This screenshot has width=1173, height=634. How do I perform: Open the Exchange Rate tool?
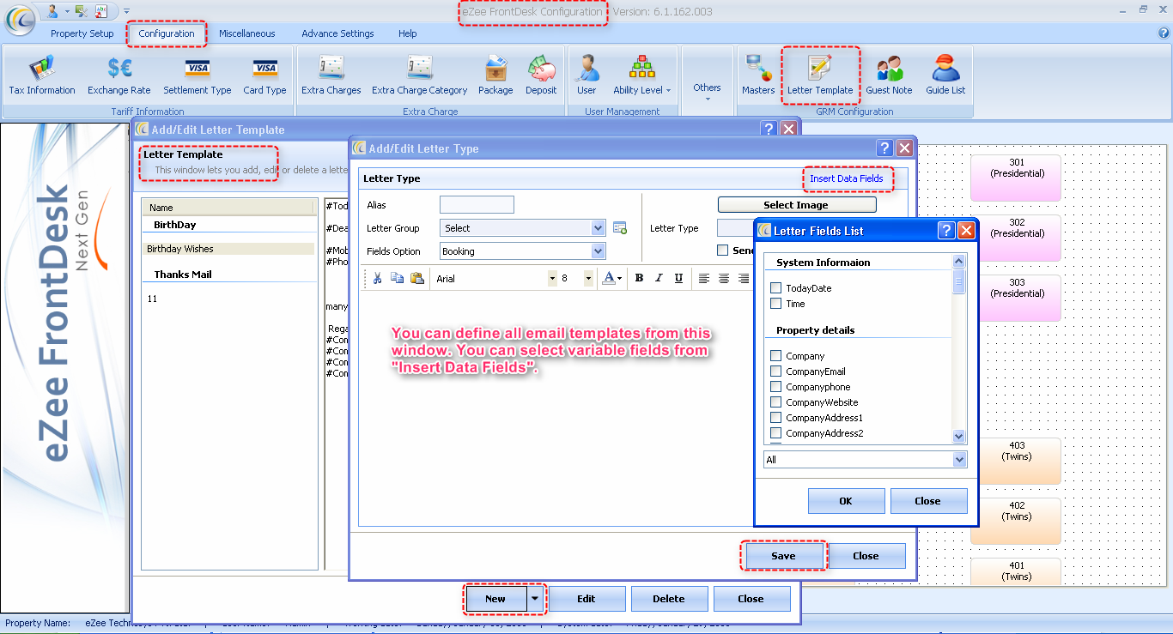[x=119, y=75]
